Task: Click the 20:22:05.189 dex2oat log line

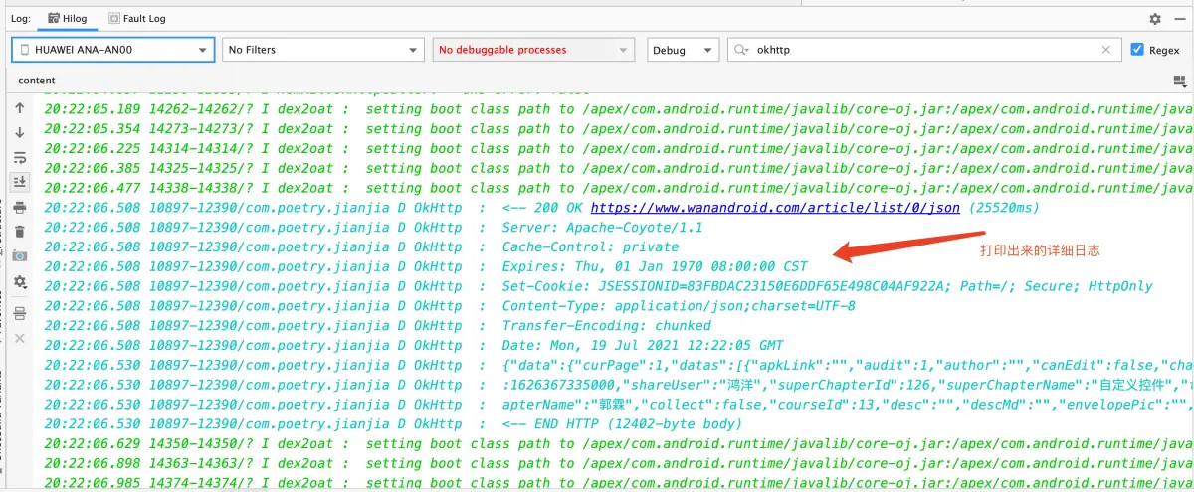Action: [617, 109]
